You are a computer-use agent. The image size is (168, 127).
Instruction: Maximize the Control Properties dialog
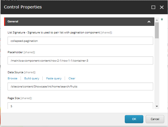(x=153, y=7)
